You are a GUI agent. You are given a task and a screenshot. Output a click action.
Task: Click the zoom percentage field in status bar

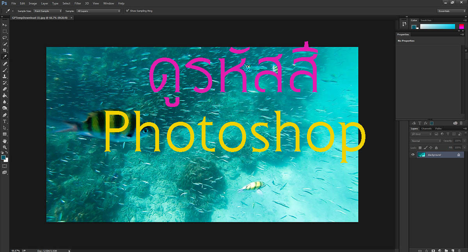[16, 250]
